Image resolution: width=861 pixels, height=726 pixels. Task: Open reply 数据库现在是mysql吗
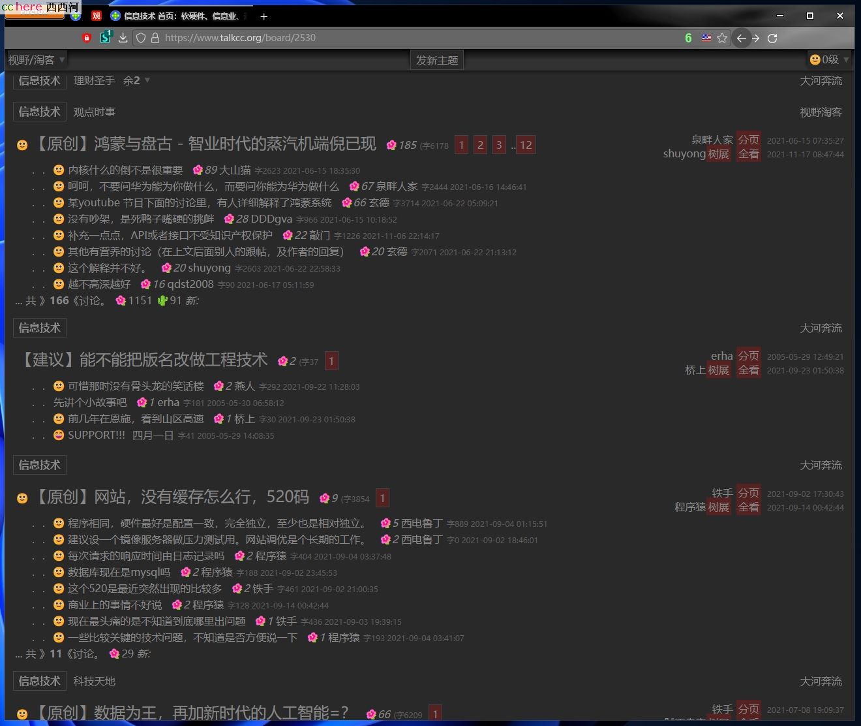[x=119, y=572]
